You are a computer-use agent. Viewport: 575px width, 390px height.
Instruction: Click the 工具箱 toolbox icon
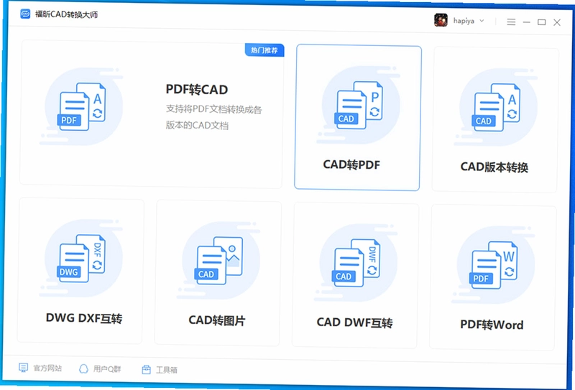coord(147,369)
